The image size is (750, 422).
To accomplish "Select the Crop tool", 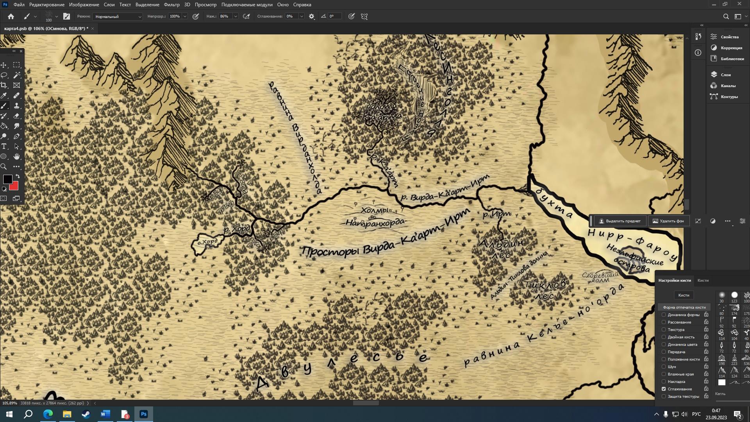I will (x=4, y=85).
